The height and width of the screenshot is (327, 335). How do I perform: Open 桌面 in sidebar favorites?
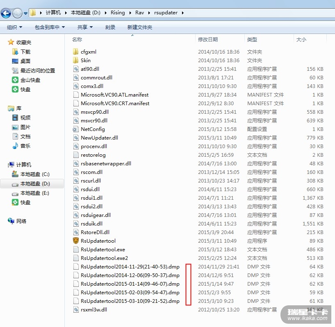tap(21, 61)
